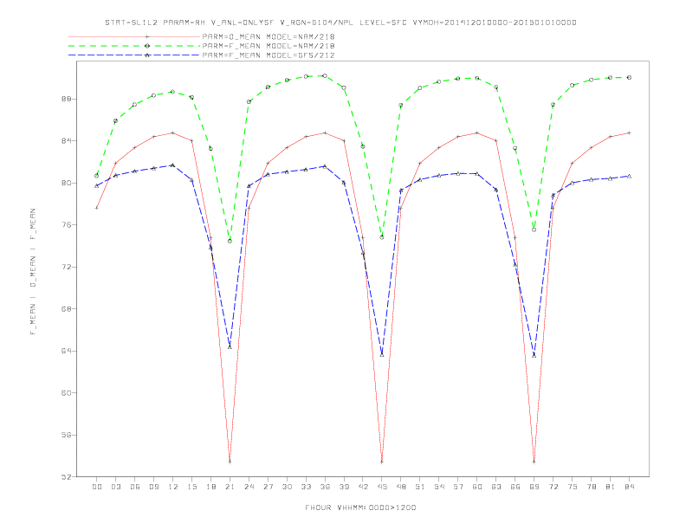Image resolution: width=686 pixels, height=530 pixels.
Task: Select legend entry PARM=O_MEAN MODEL=NAM/218
Action: [x=269, y=36]
